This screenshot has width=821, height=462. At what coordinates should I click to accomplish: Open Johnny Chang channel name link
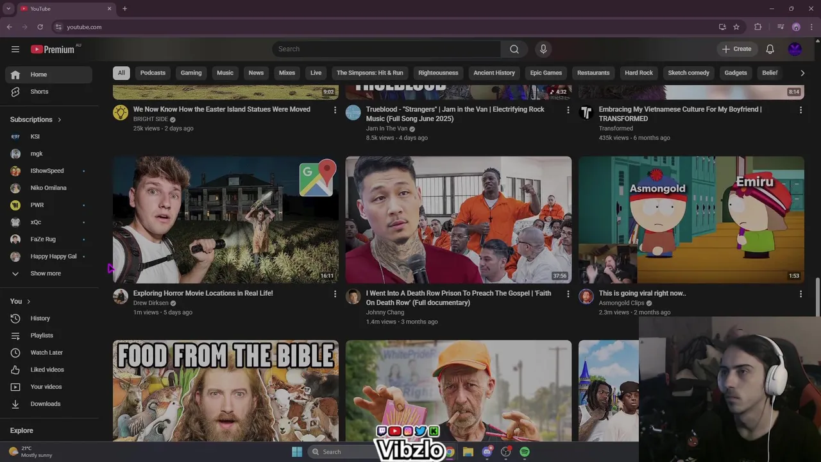385,312
